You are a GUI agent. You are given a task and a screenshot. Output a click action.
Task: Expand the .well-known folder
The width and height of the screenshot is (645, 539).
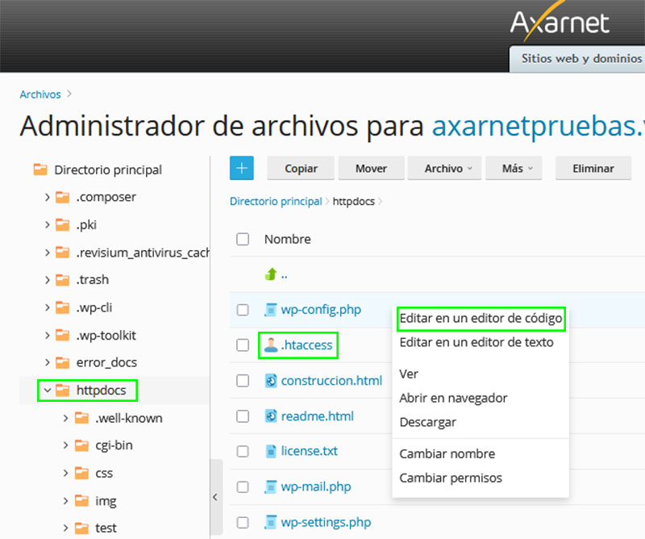tap(66, 418)
